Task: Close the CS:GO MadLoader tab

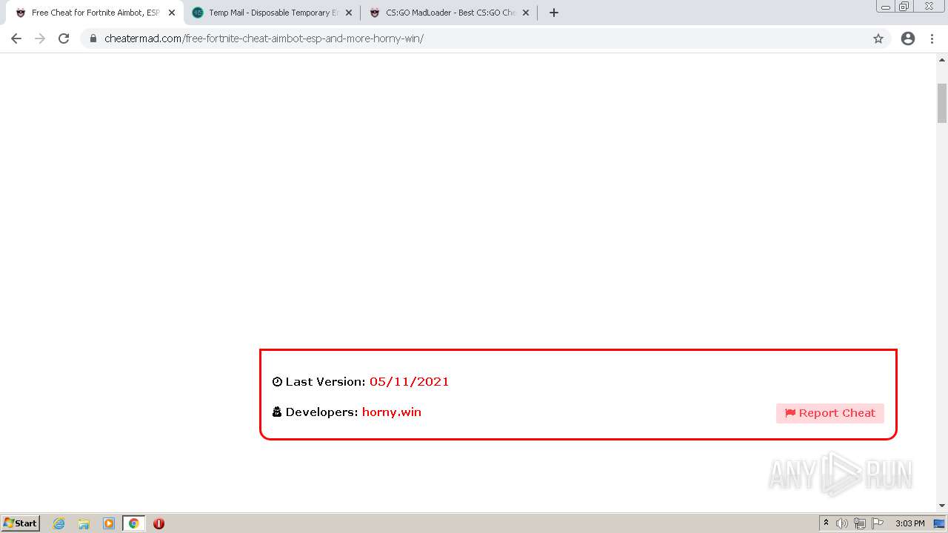Action: pyautogui.click(x=526, y=13)
